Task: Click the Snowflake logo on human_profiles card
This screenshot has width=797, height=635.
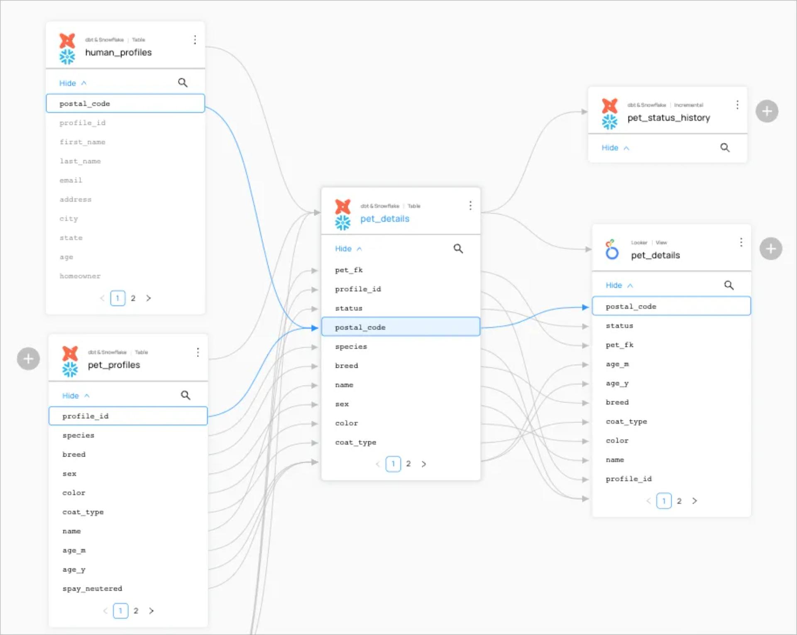Action: (x=67, y=57)
